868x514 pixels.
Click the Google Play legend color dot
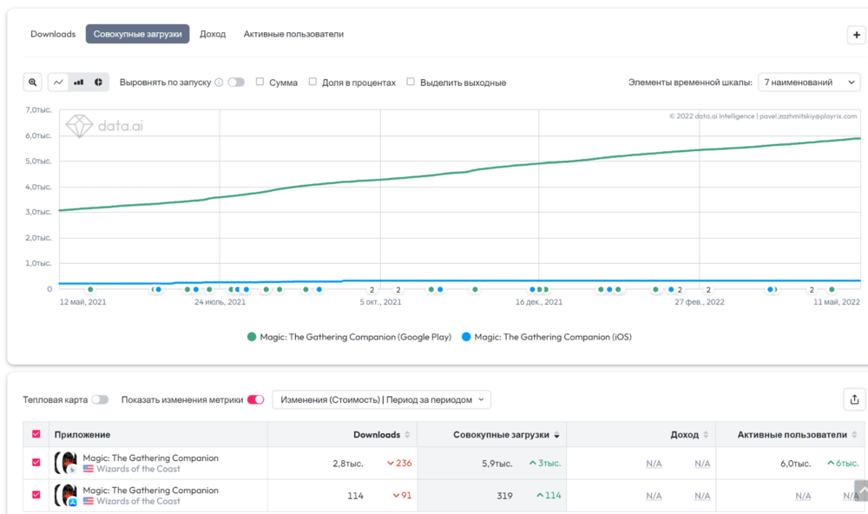pos(252,337)
